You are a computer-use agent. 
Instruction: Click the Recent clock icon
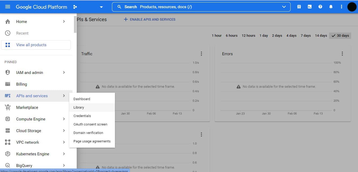tap(8, 33)
